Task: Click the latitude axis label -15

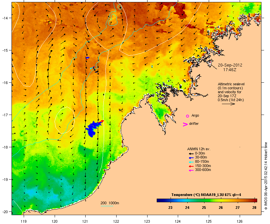Action: point(5,50)
